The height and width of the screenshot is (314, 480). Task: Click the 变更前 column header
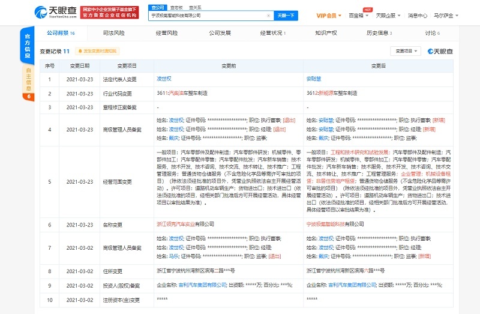point(229,66)
